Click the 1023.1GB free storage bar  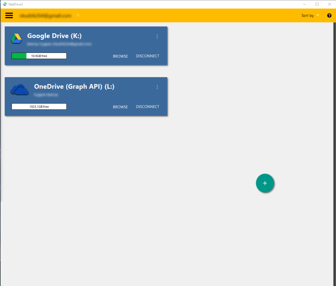coord(39,106)
